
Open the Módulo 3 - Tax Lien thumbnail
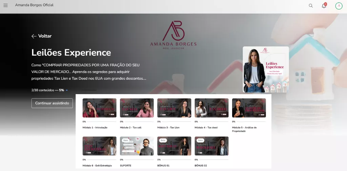174,108
